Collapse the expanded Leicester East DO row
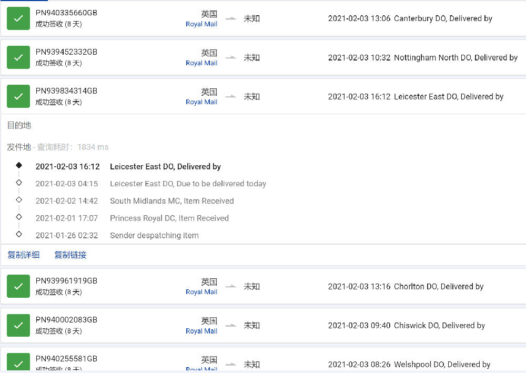Image resolution: width=526 pixels, height=373 pixels. [448, 97]
